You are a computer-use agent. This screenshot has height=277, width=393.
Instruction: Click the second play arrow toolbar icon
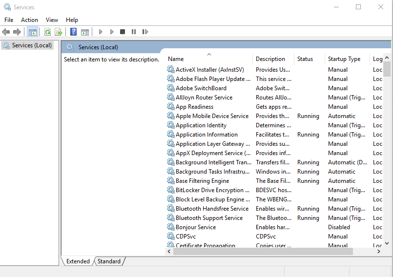(112, 32)
